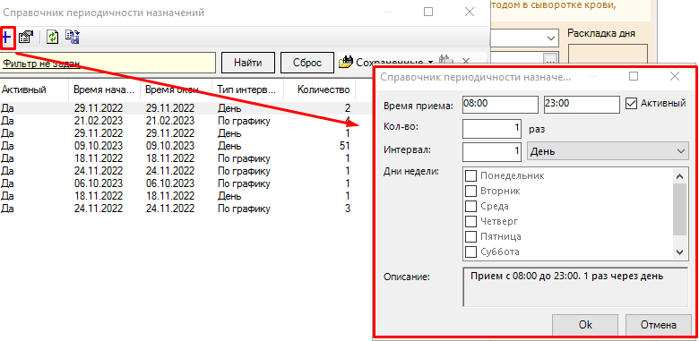Enable the Среда day checkbox
The image size is (699, 341).
[470, 206]
